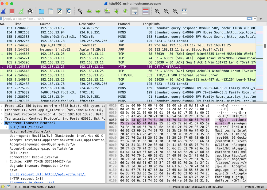Select Connection: keep-alive field
Image resolution: width=267 pixels, height=190 pixels.
coord(53,157)
